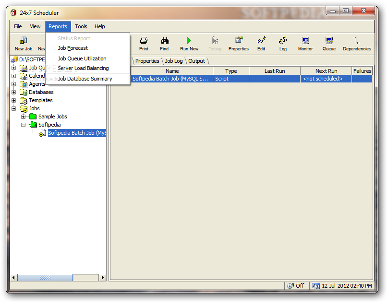Screen dimensions: 388x303
Task: Collapse the Jobs tree node
Action: 14,108
